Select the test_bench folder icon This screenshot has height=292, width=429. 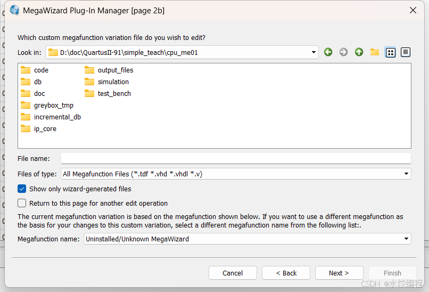89,93
